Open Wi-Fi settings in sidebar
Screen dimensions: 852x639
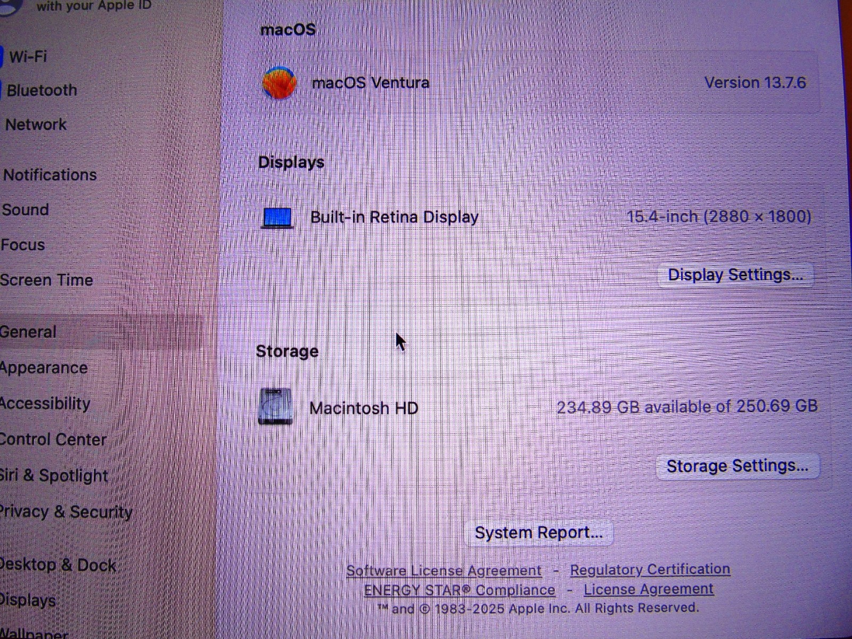click(x=28, y=56)
